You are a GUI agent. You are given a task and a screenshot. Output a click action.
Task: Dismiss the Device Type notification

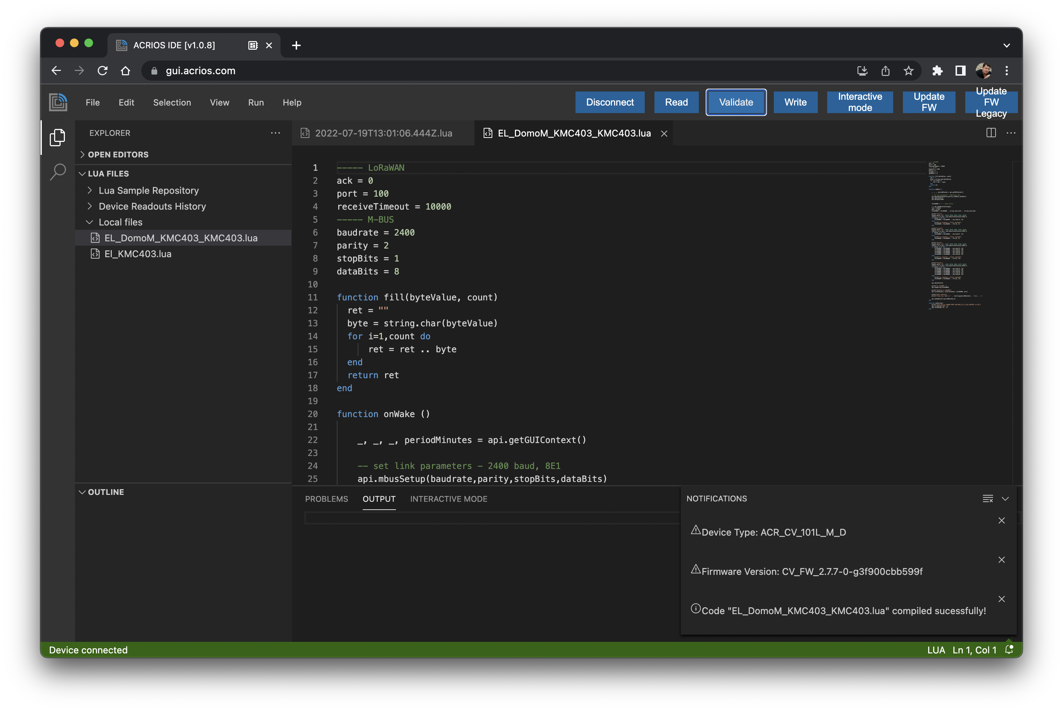click(x=1001, y=520)
